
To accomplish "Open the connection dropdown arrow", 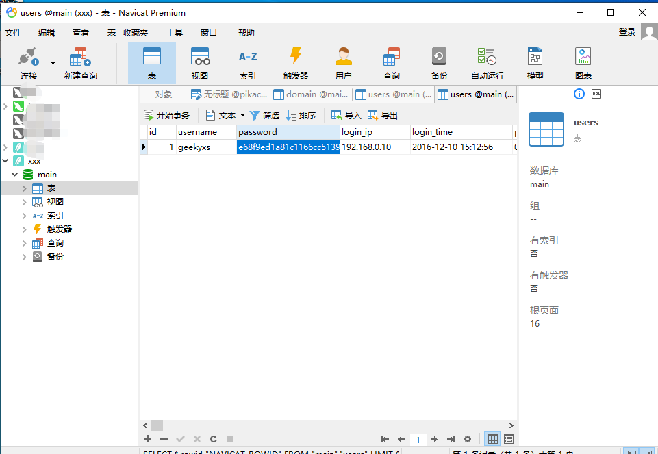I will tap(53, 64).
